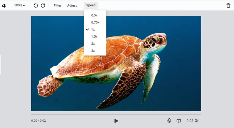Open the Filter options
This screenshot has width=234, height=128.
tap(57, 6)
